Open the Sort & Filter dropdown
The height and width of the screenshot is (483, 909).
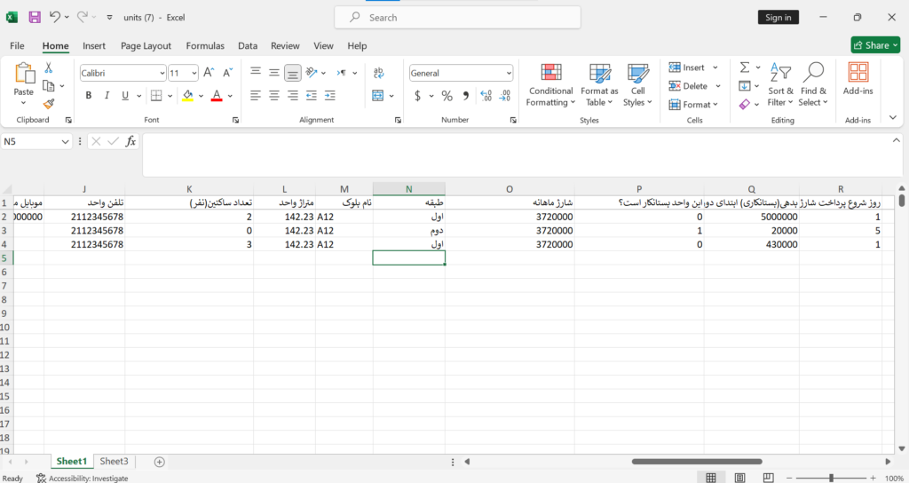[x=781, y=85]
